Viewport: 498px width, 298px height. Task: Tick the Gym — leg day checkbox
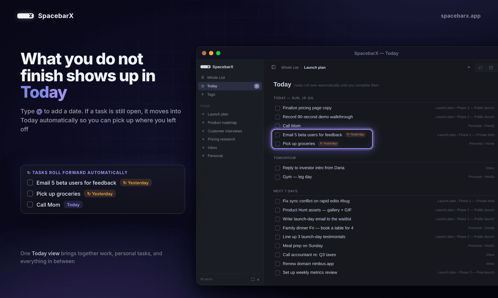pyautogui.click(x=278, y=177)
